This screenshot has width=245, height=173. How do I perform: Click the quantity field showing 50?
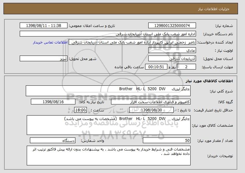tap(167, 140)
